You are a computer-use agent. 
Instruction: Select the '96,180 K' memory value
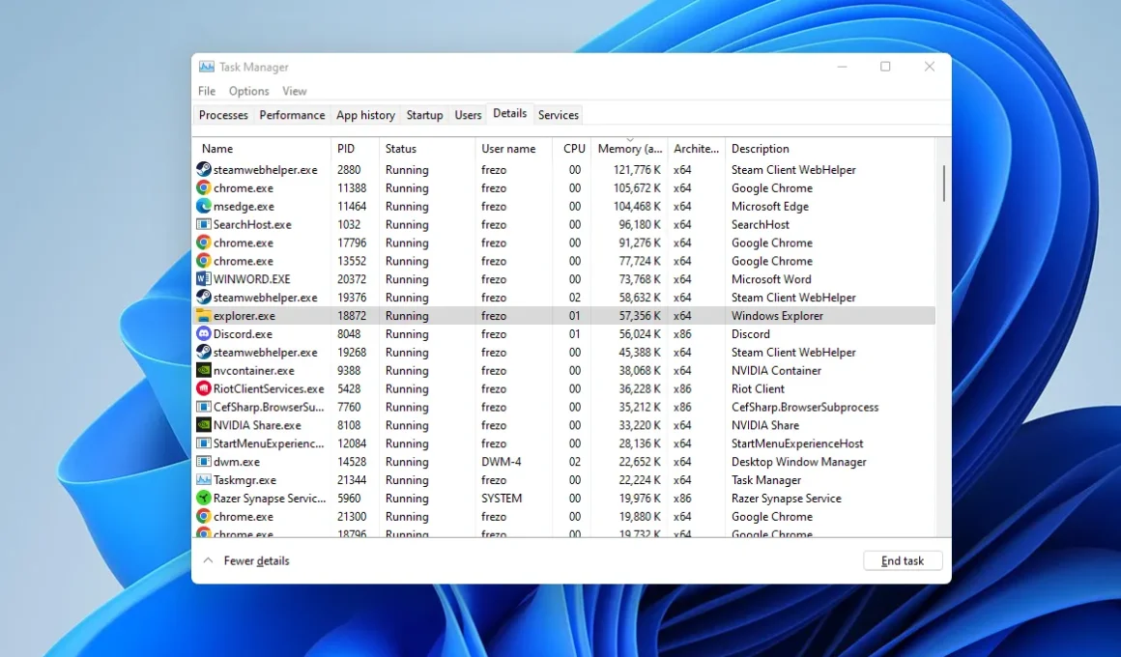click(x=640, y=224)
